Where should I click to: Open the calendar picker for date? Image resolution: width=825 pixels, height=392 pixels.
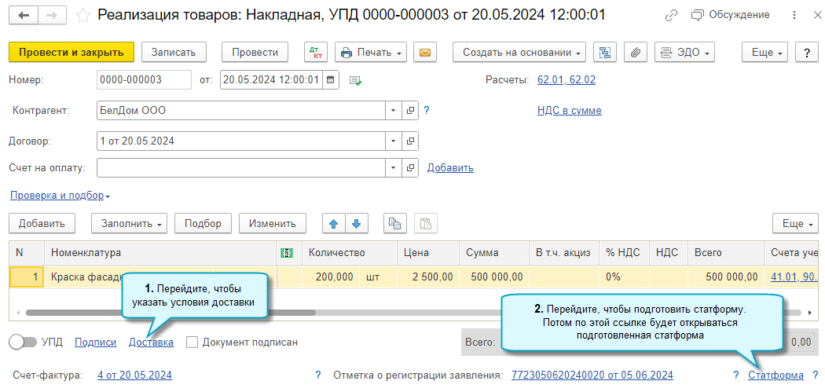click(x=331, y=80)
